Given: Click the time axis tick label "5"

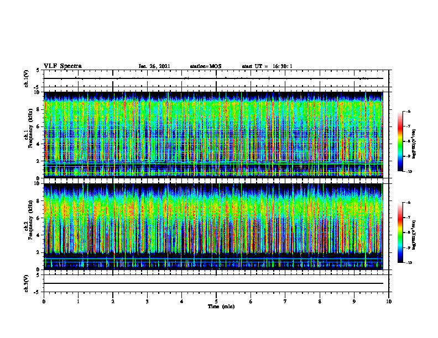Looking at the screenshot, I should click(216, 302).
